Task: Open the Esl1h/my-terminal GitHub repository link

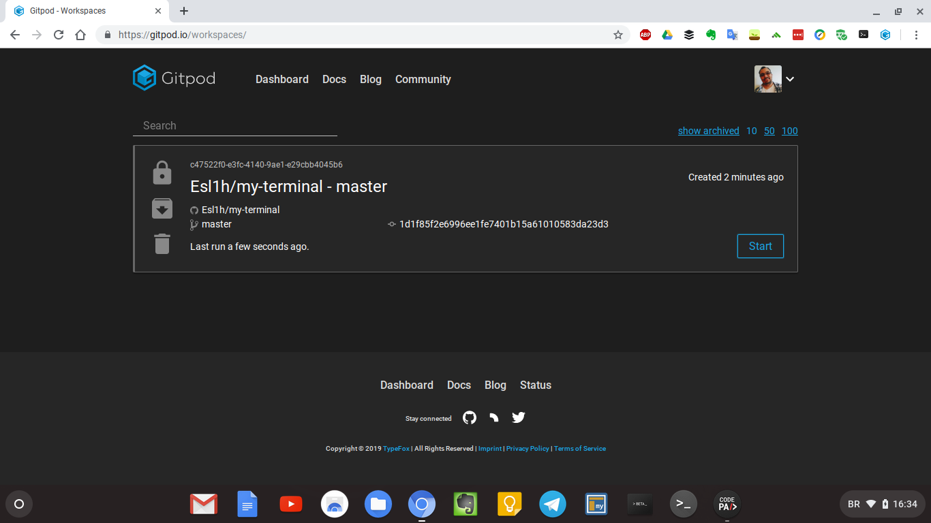Action: point(241,210)
